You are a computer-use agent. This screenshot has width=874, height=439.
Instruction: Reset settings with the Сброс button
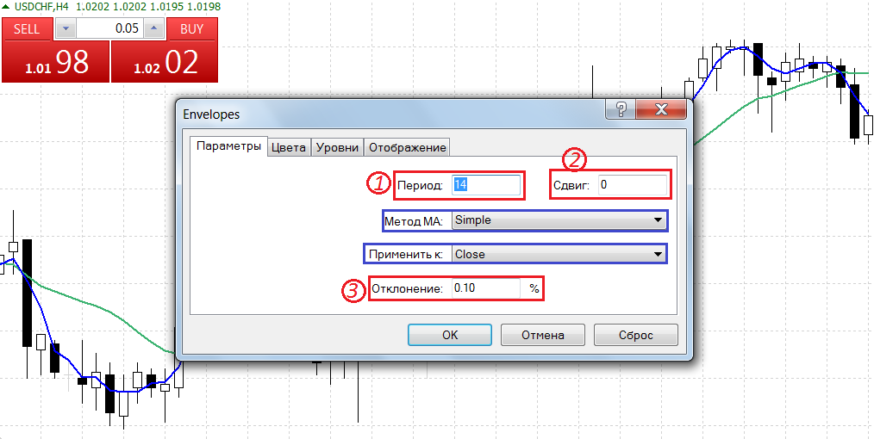click(x=635, y=335)
